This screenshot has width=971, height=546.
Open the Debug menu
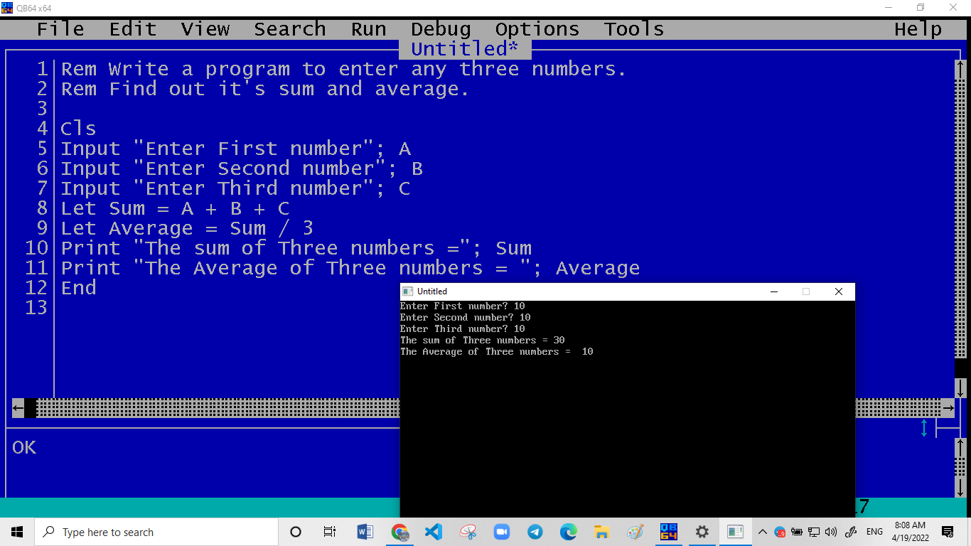pyautogui.click(x=441, y=29)
